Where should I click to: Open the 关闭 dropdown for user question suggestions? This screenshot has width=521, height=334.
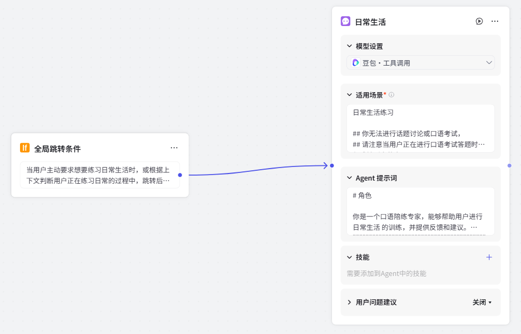tap(482, 302)
